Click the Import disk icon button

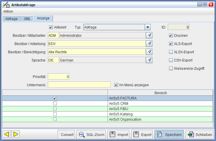(118, 135)
